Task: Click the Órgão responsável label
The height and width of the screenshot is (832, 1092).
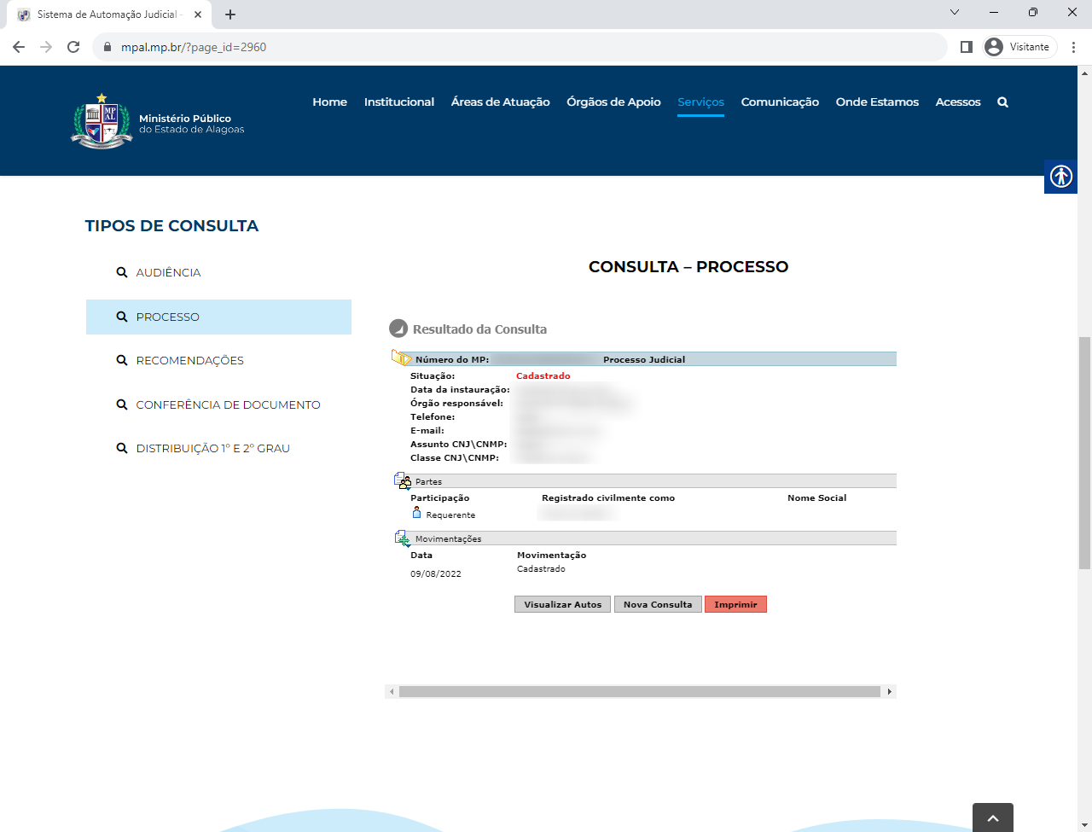Action: [456, 403]
